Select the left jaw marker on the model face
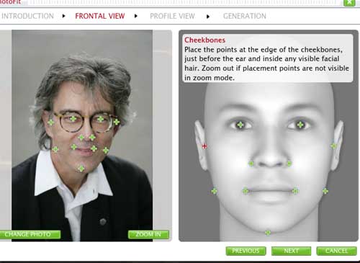360x263 pixels. point(215,191)
